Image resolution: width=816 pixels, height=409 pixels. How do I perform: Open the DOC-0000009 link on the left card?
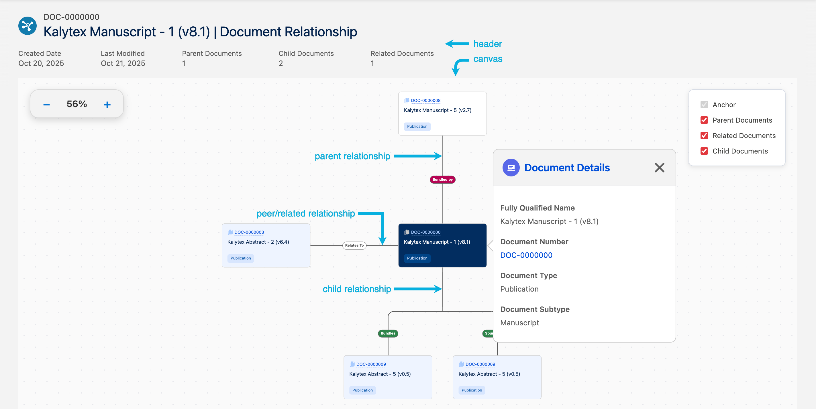tap(371, 364)
